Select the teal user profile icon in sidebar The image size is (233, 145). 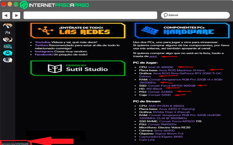click(8, 53)
